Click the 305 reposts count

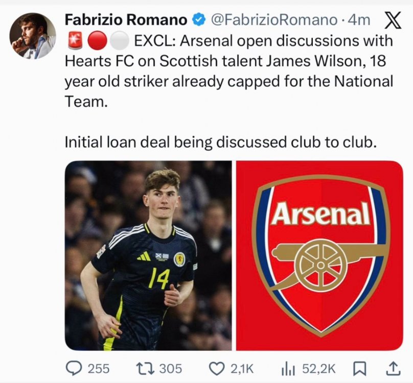click(x=170, y=368)
